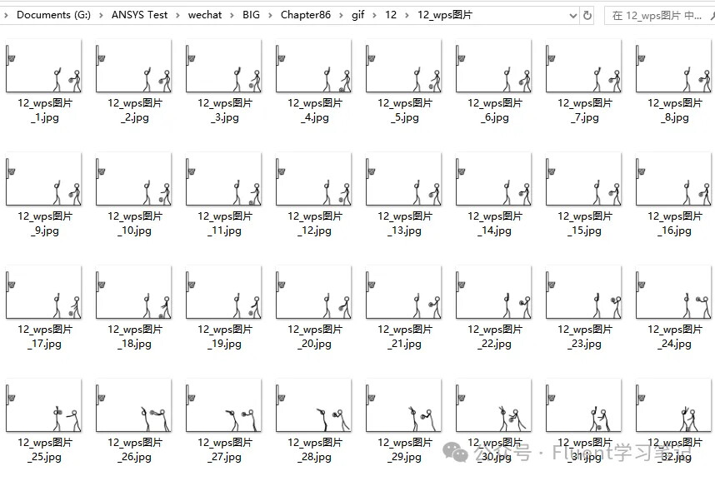Select image 12_wps图片_17.jpg
Viewport: 715px width, 481px height.
(x=44, y=295)
